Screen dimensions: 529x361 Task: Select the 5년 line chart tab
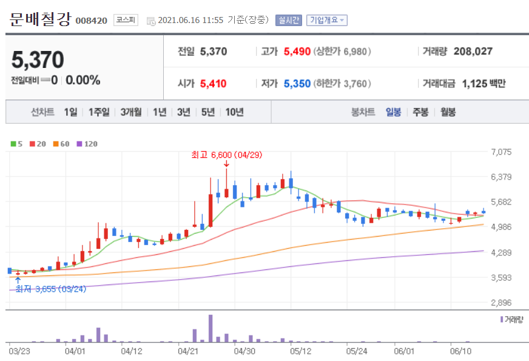pyautogui.click(x=208, y=112)
